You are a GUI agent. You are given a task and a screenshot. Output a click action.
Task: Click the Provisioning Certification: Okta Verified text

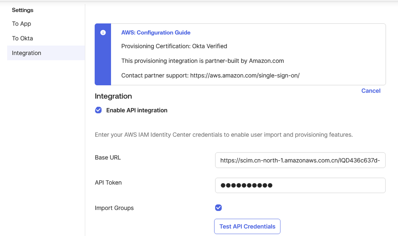coord(174,46)
